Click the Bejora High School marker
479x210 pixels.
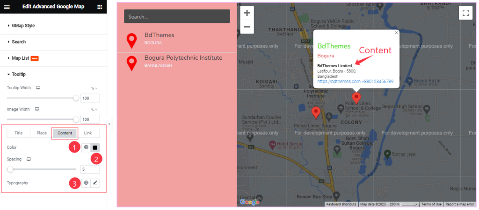[427, 109]
